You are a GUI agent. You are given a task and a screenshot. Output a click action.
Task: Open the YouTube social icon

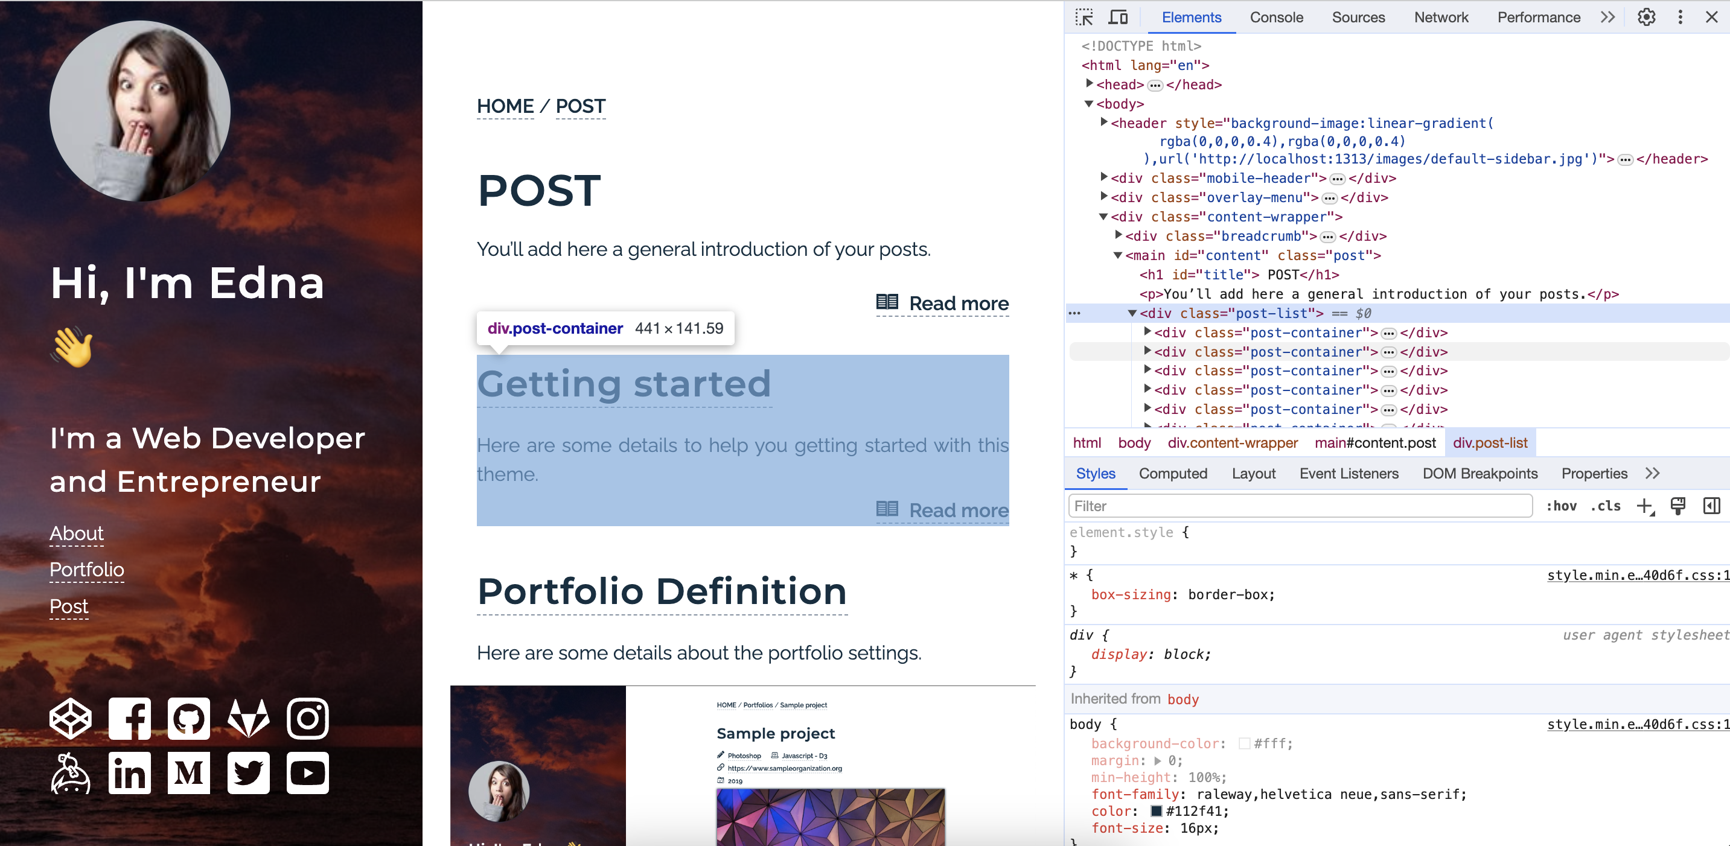coord(308,773)
